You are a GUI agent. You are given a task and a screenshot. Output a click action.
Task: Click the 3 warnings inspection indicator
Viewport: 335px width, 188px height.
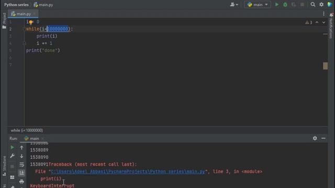pyautogui.click(x=309, y=22)
